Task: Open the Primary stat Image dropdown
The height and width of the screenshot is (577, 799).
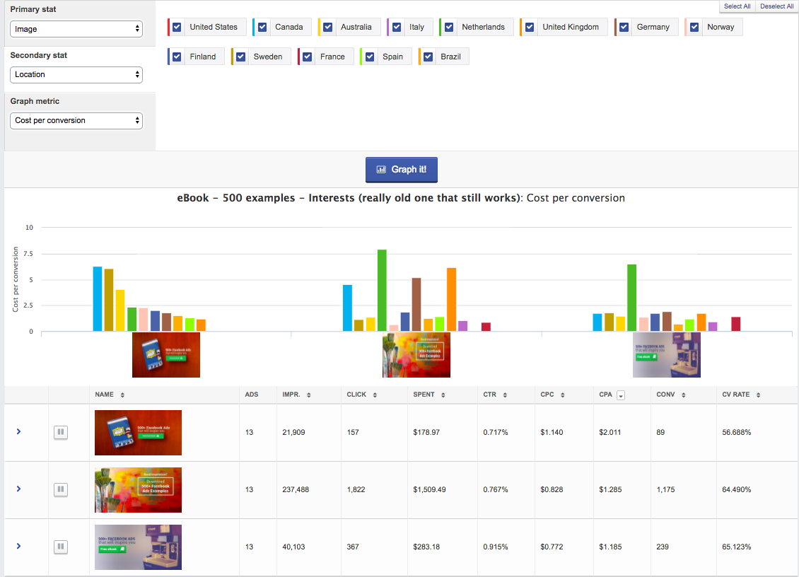Action: [x=76, y=29]
